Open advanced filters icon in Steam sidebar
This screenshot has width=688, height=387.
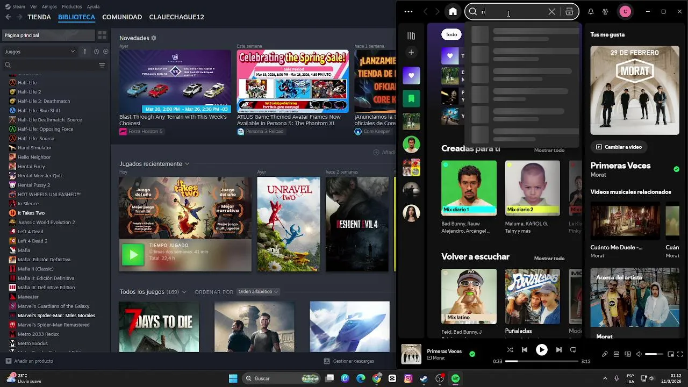(102, 65)
